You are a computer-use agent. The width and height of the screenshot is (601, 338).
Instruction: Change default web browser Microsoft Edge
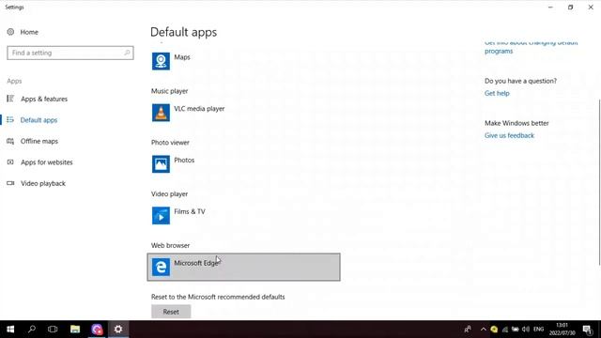pyautogui.click(x=244, y=267)
